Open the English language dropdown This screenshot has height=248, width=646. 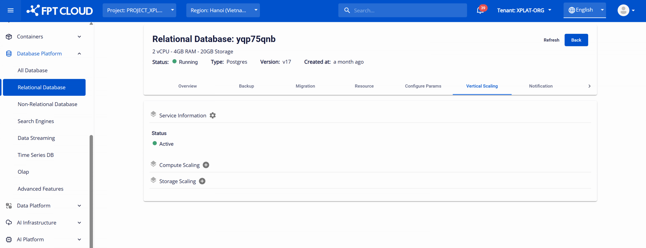[584, 10]
